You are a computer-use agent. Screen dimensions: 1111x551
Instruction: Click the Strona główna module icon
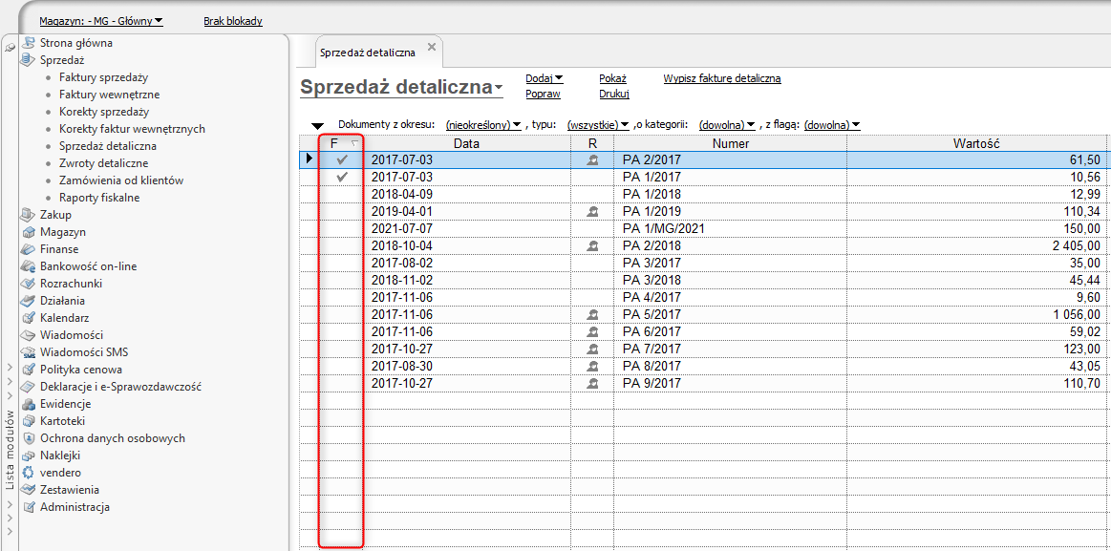tap(29, 42)
